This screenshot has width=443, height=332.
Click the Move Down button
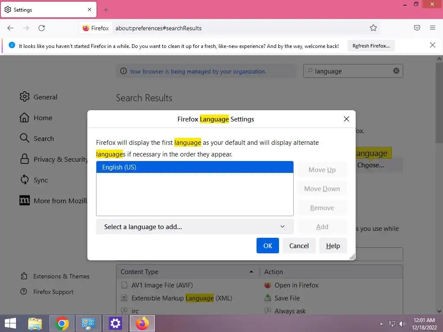pos(322,188)
